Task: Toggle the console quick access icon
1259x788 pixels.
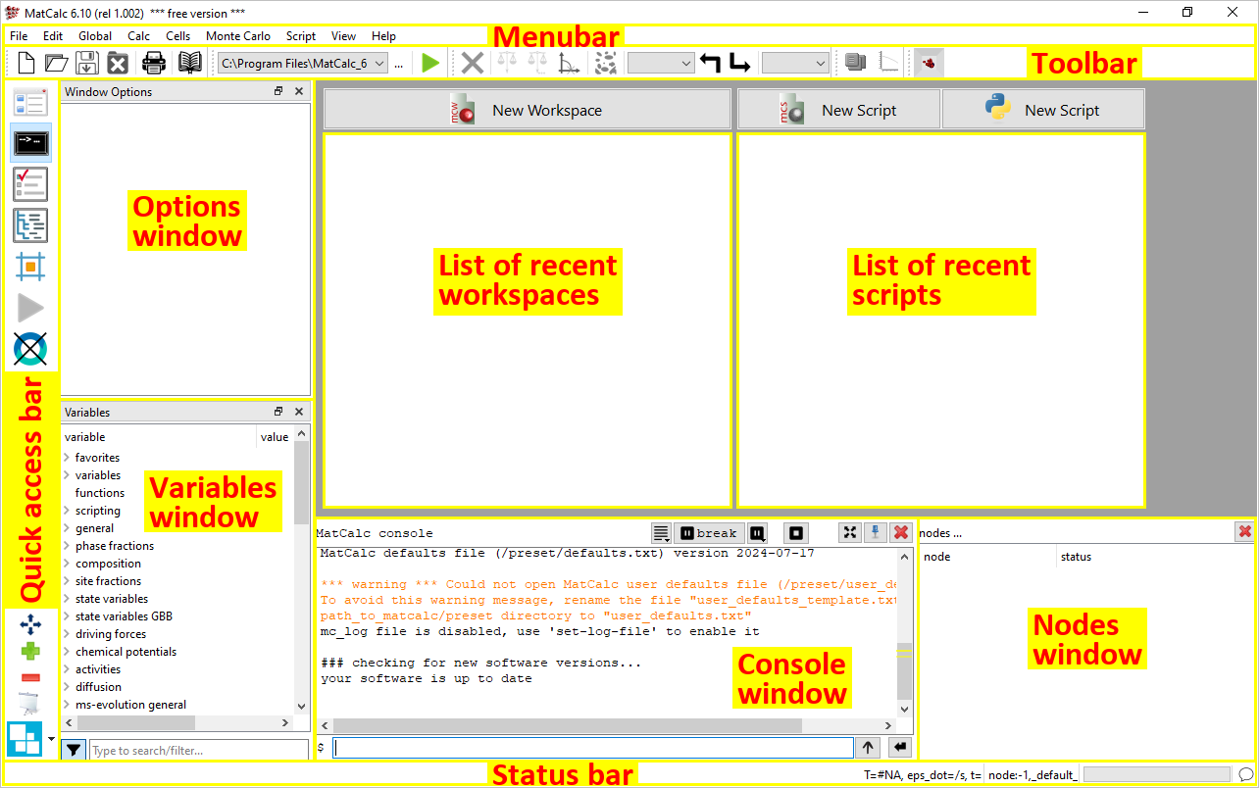Action: point(30,143)
